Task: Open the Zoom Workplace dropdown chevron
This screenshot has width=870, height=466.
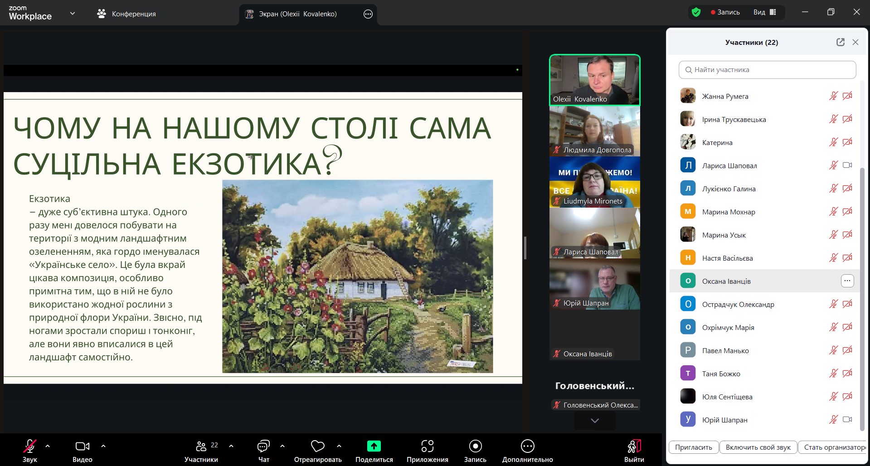Action: tap(73, 14)
